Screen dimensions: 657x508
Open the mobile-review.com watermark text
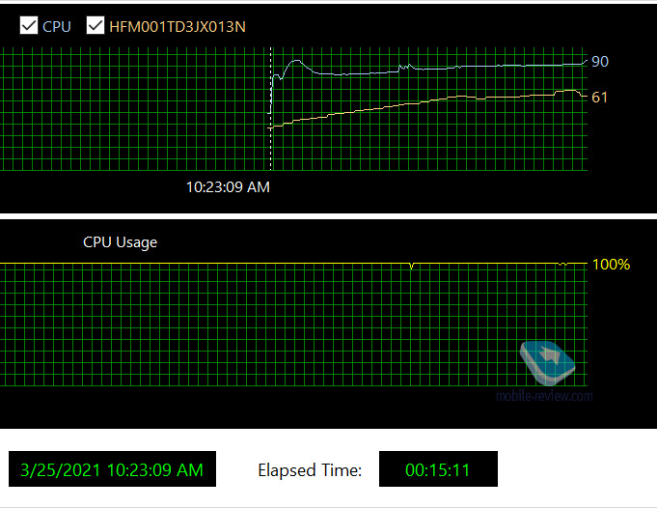[x=544, y=396]
